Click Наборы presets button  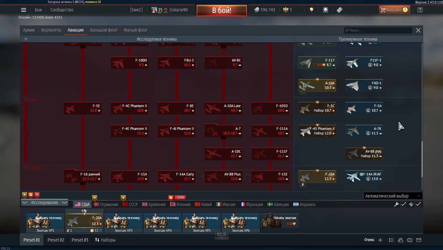point(105,240)
